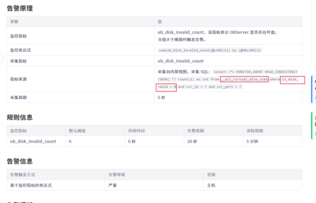The width and height of the screenshot is (316, 203).
Task: Click the 默认阈值 column header
Action: 77,131
